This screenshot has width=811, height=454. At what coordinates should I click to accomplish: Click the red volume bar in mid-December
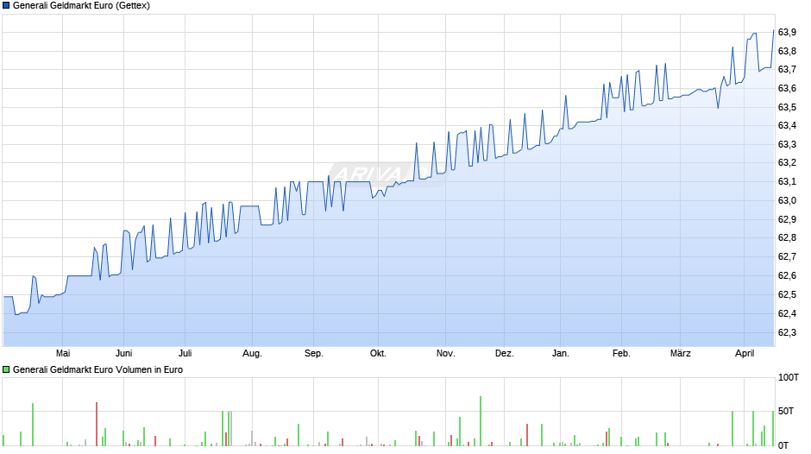(527, 435)
